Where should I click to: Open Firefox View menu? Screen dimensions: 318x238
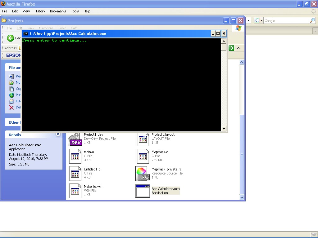[26, 11]
